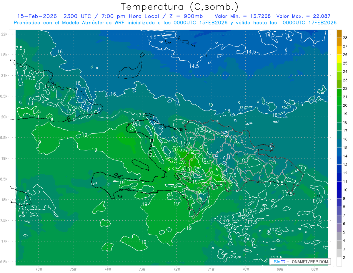The image size is (353, 273).
Task: Click the "75W" longitude label
Action: click(73, 269)
